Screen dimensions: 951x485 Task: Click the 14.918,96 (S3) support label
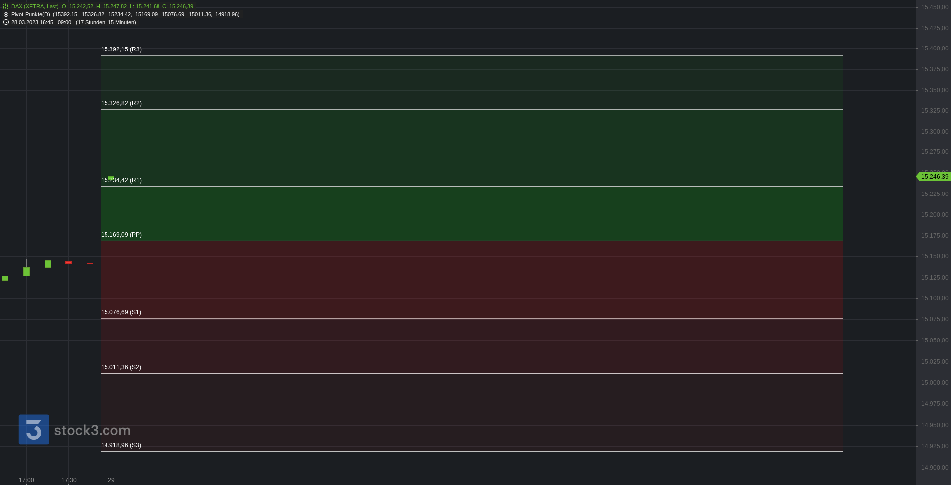pos(121,445)
